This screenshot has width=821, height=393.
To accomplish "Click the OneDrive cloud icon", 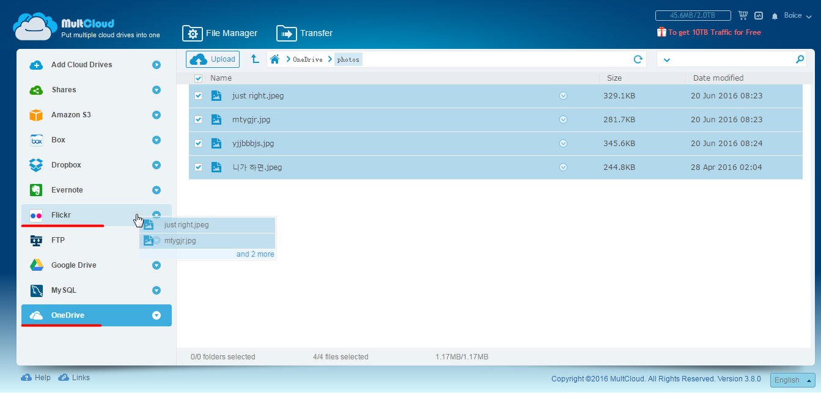I will (x=36, y=315).
